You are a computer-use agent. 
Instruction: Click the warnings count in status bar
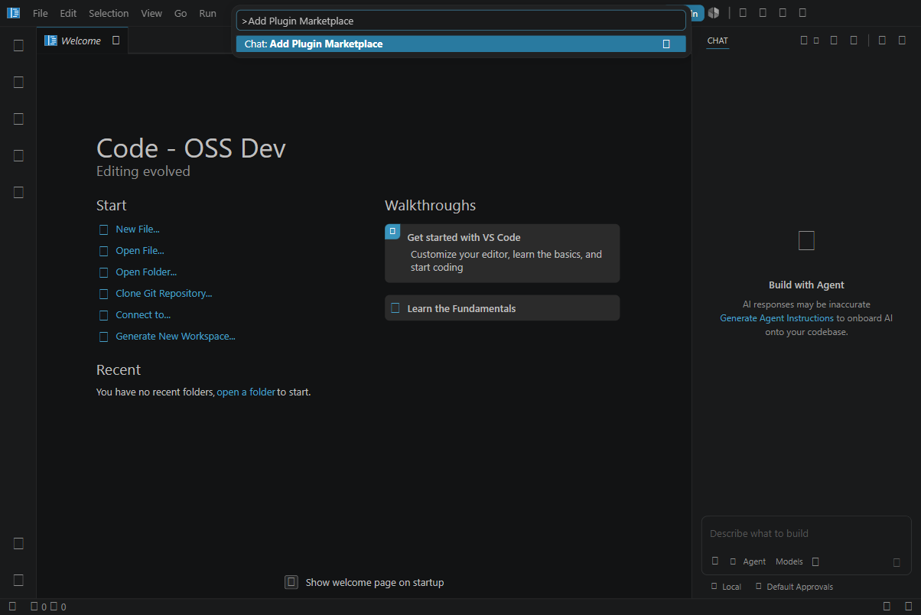point(58,607)
